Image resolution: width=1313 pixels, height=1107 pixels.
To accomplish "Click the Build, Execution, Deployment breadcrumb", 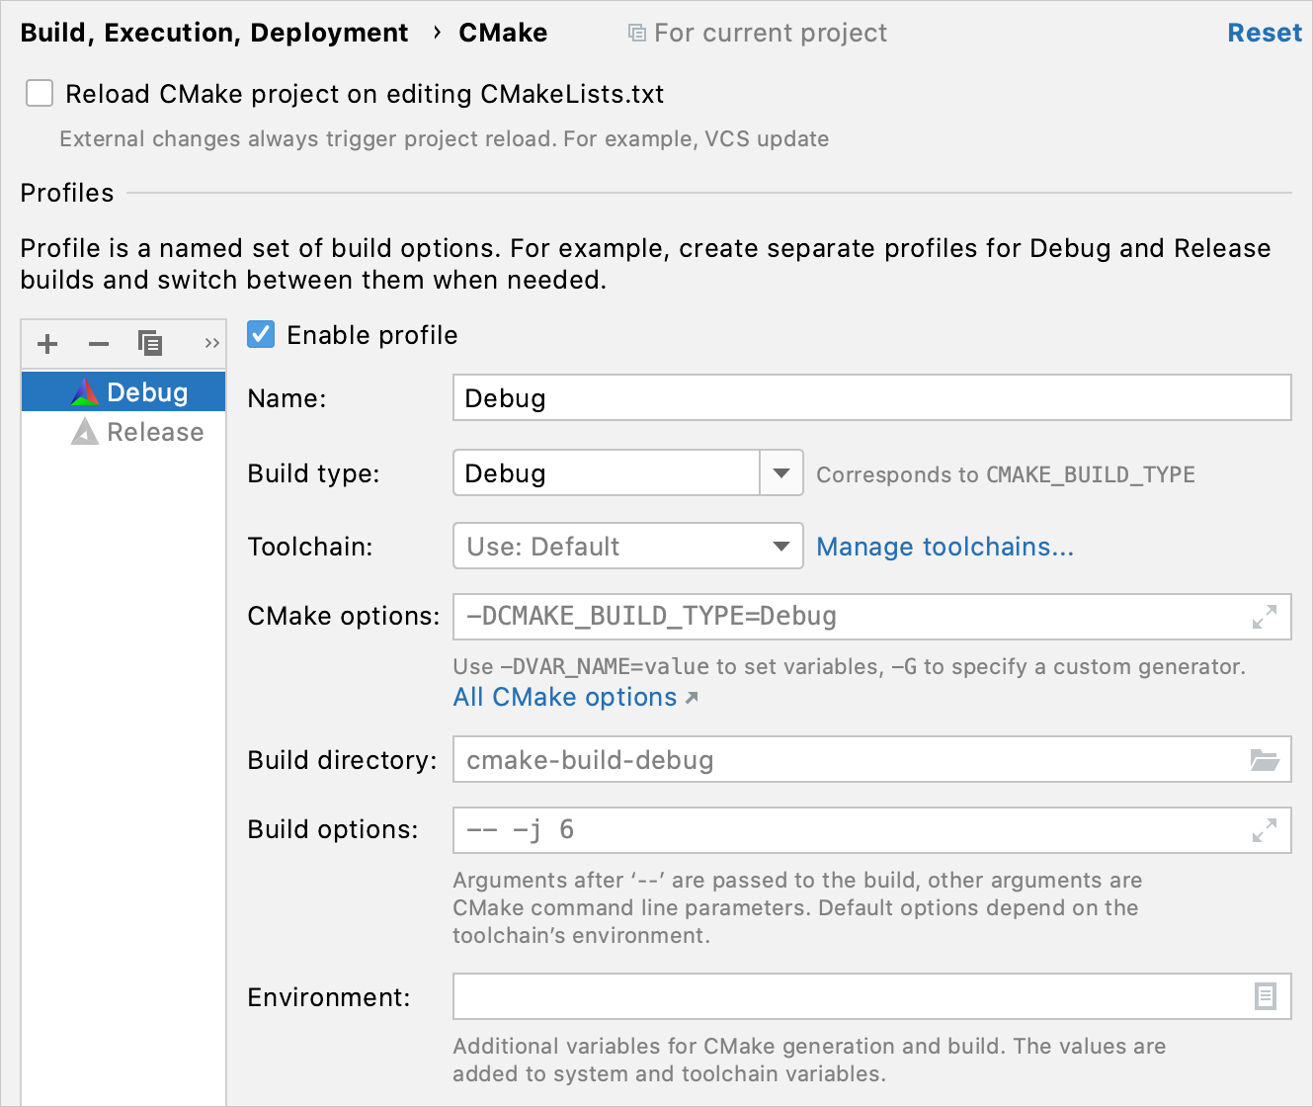I will click(214, 33).
